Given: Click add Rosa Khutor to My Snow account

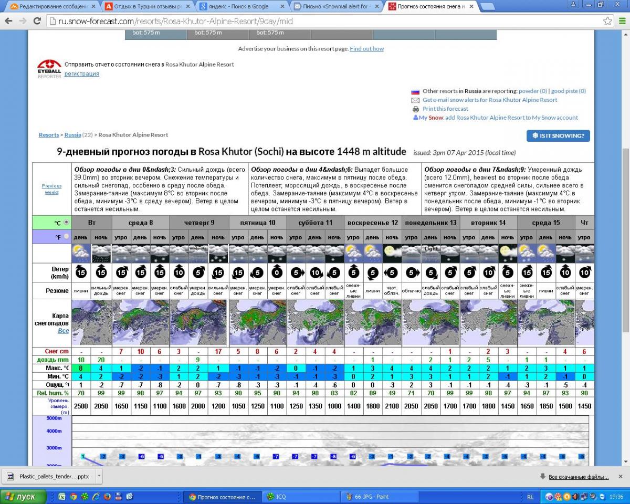Looking at the screenshot, I should tap(511, 118).
